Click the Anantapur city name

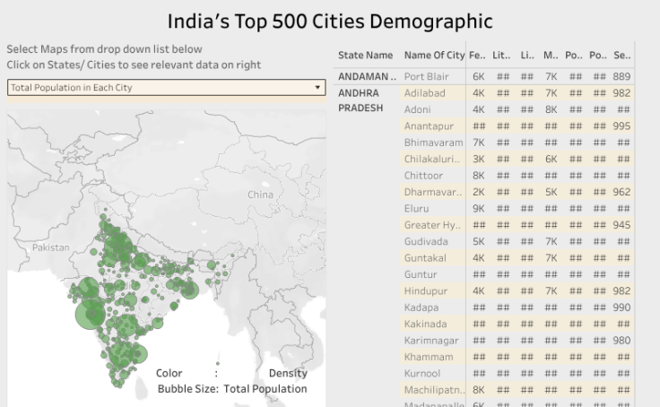pyautogui.click(x=429, y=126)
